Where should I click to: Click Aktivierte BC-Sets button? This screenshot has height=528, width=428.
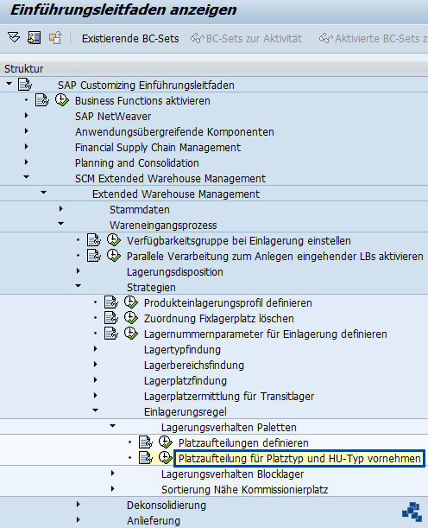pyautogui.click(x=373, y=38)
